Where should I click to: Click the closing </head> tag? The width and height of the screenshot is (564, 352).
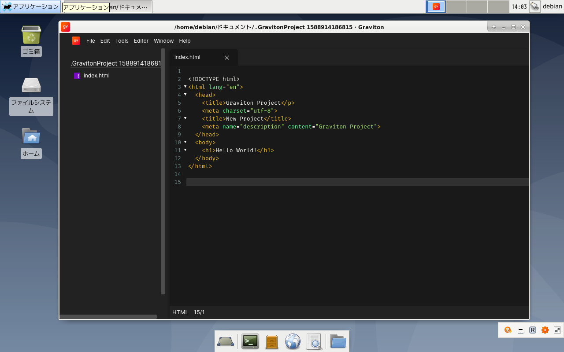(x=207, y=135)
